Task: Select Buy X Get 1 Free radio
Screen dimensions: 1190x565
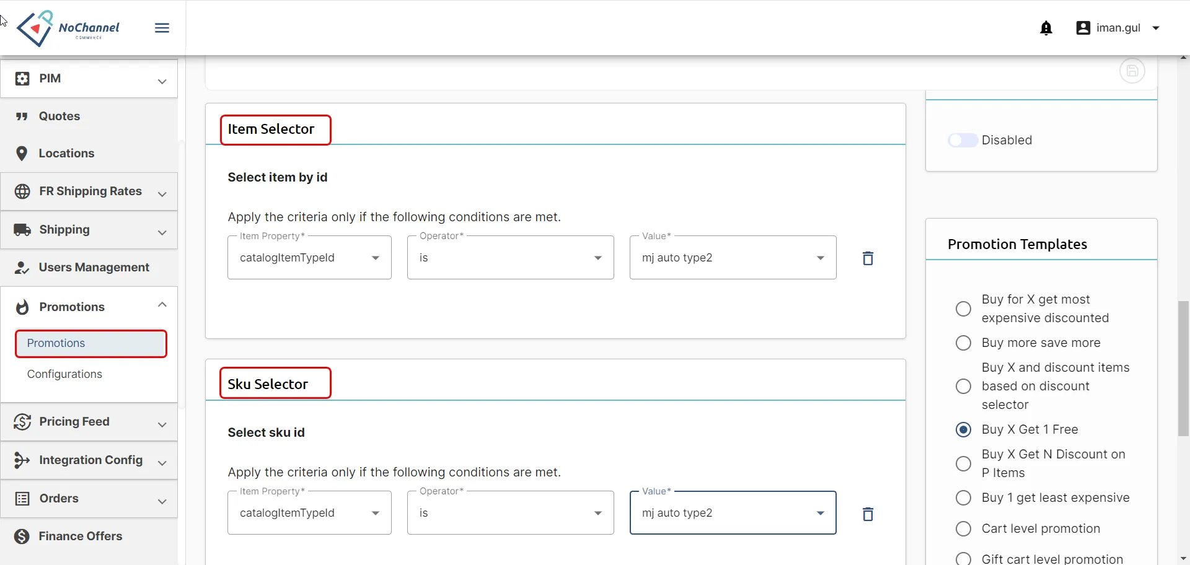Action: 963,429
